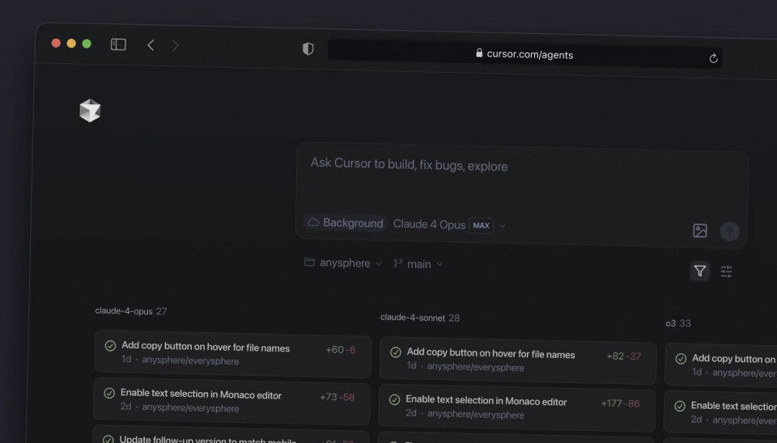Click the +60 -6 diff stats
The width and height of the screenshot is (777, 443).
pyautogui.click(x=341, y=350)
